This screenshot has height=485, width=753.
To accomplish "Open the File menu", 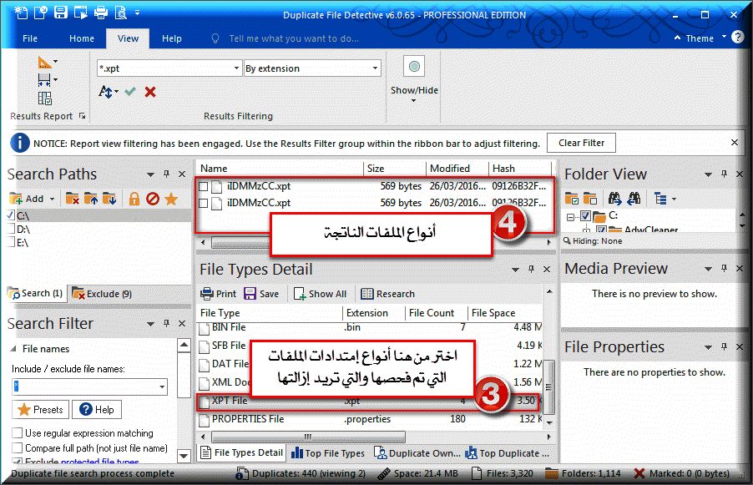I will pos(30,38).
